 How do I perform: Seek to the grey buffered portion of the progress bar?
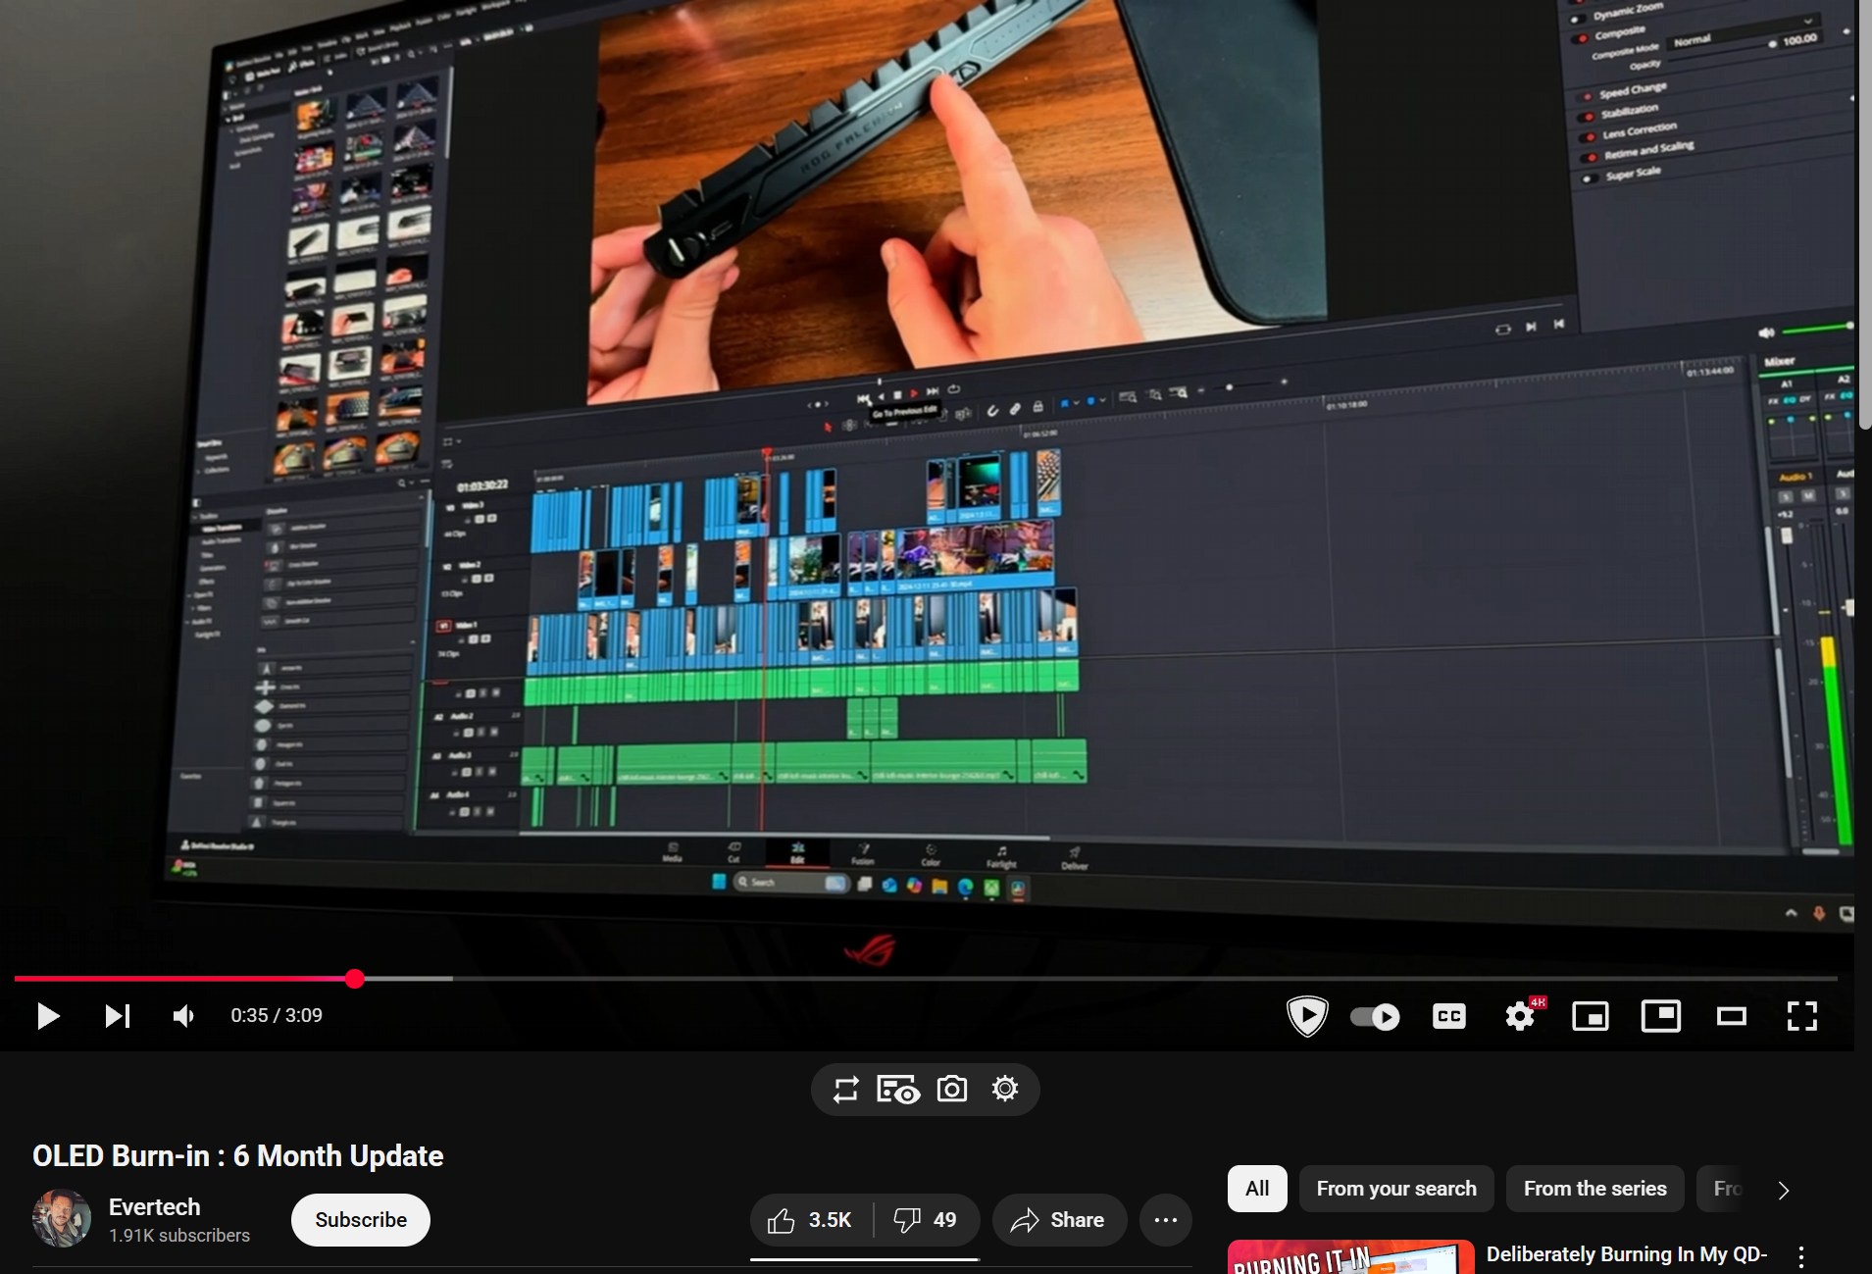tap(409, 978)
